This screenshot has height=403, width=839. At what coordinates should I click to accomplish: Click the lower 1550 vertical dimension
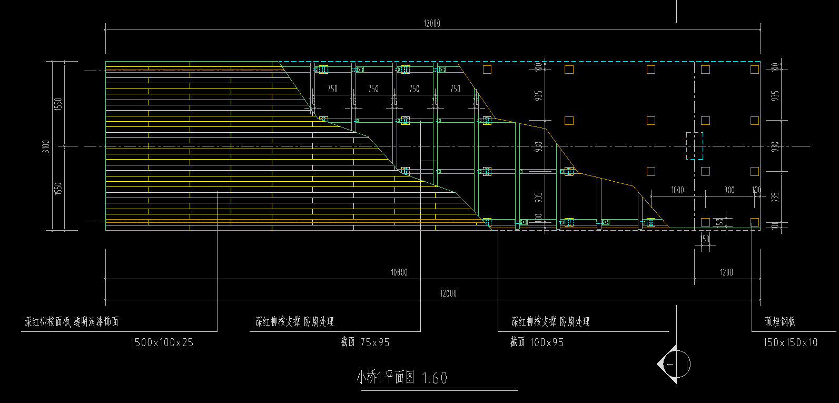[x=58, y=189]
